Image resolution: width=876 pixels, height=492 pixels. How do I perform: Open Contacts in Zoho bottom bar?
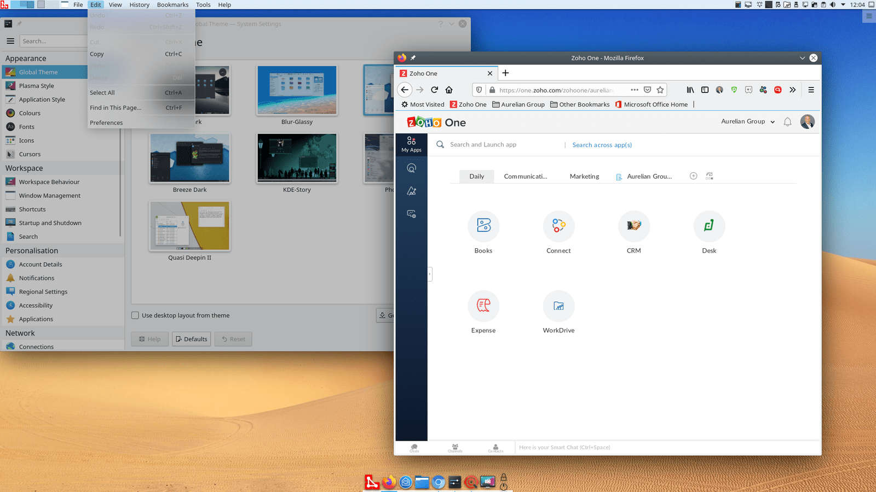click(x=495, y=448)
